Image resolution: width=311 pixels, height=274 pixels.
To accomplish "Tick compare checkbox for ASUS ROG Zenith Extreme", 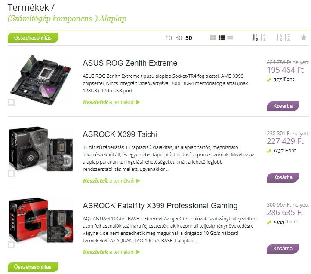I will point(11,102).
